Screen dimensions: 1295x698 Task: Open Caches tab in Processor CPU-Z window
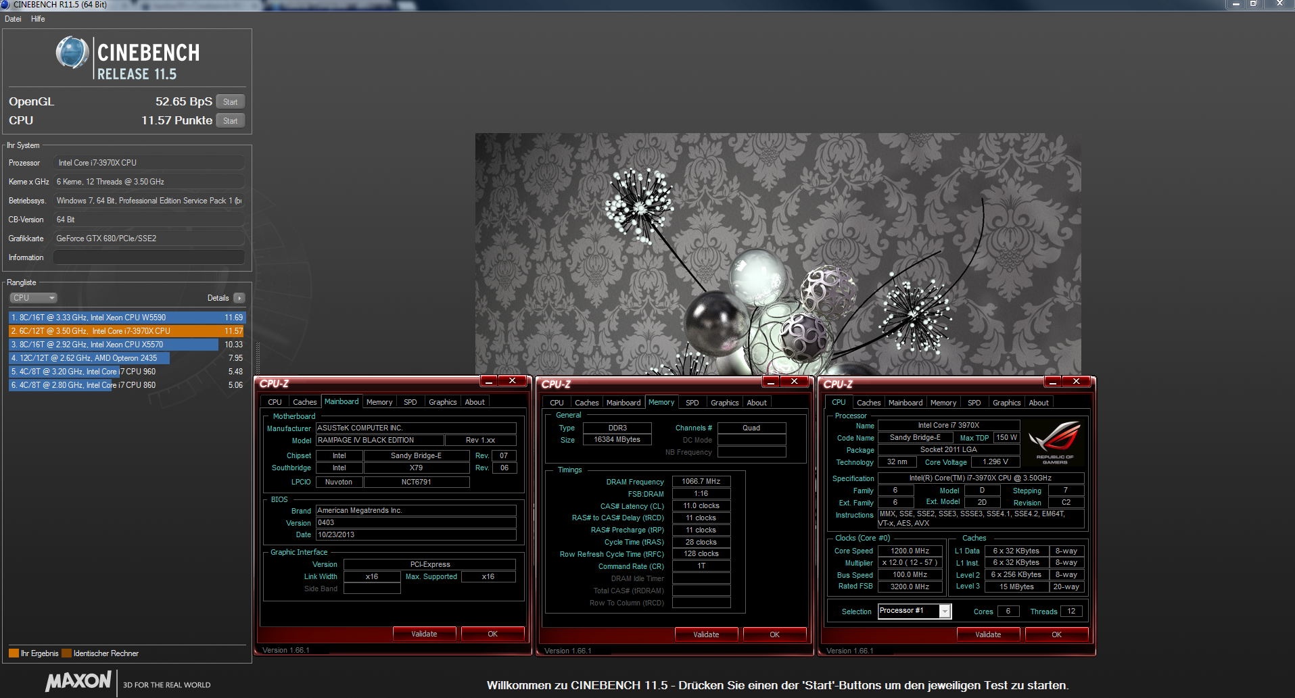coord(868,403)
